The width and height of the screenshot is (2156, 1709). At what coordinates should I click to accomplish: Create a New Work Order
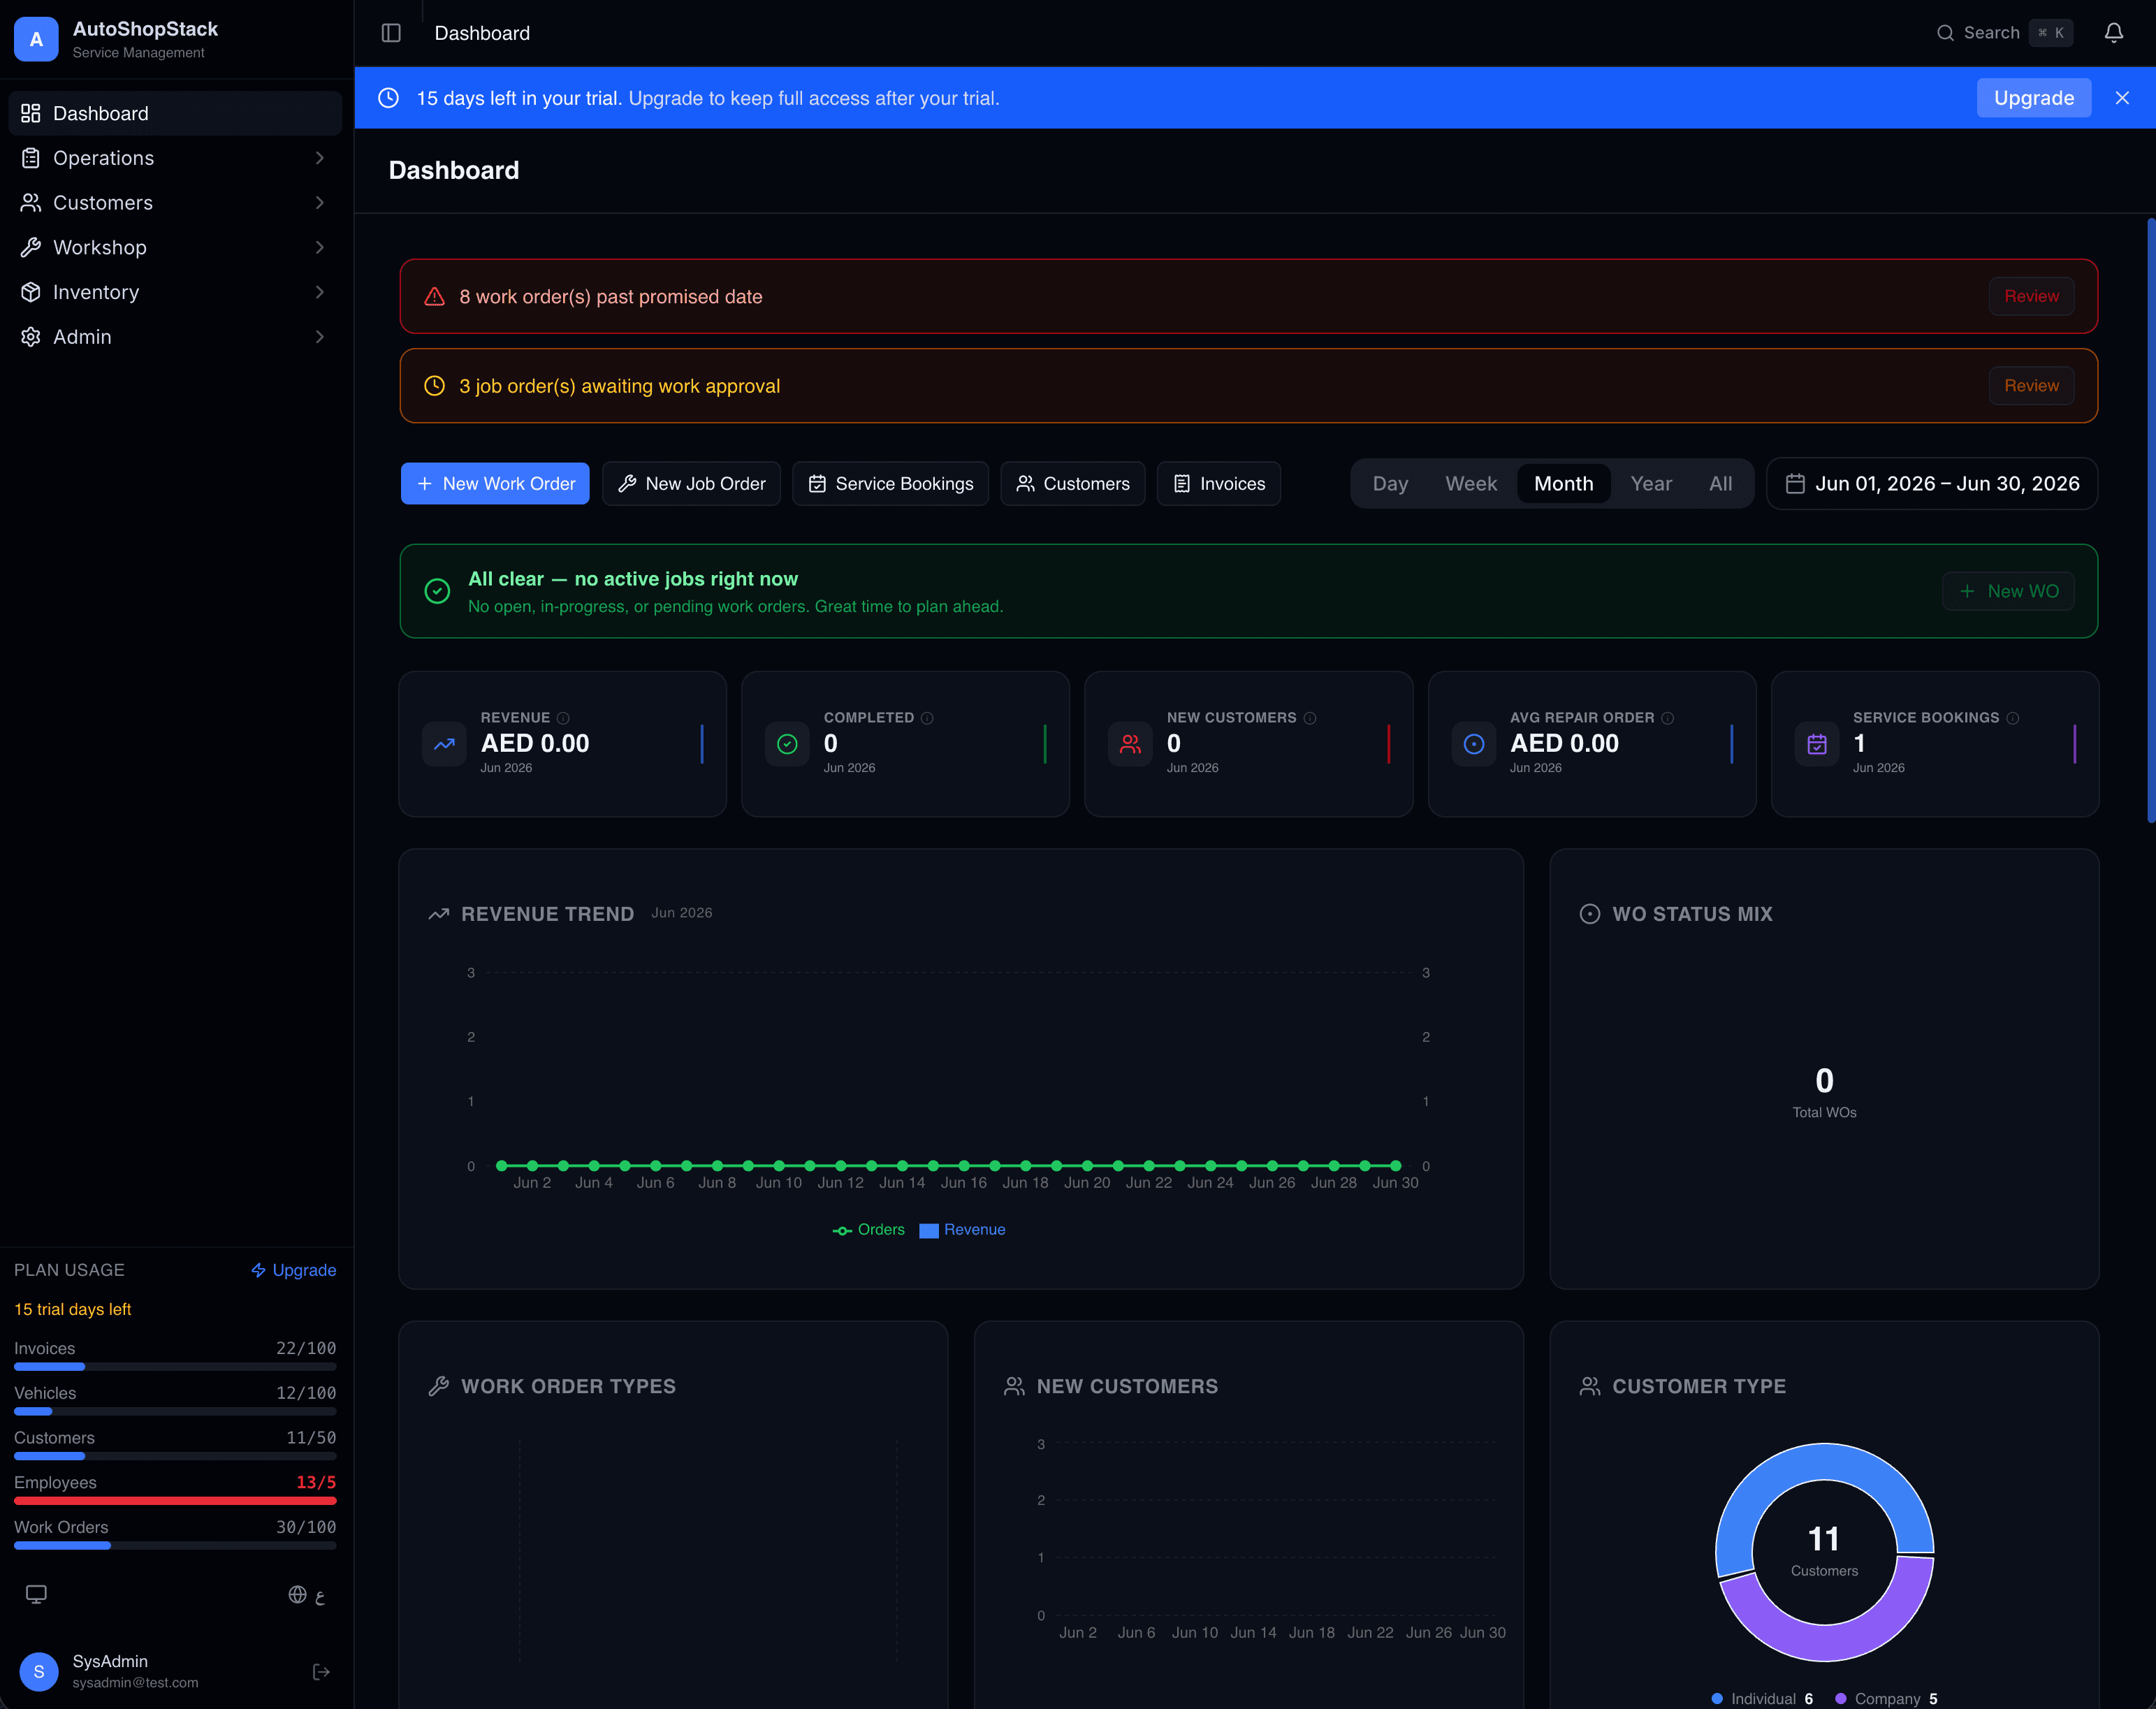click(x=495, y=484)
